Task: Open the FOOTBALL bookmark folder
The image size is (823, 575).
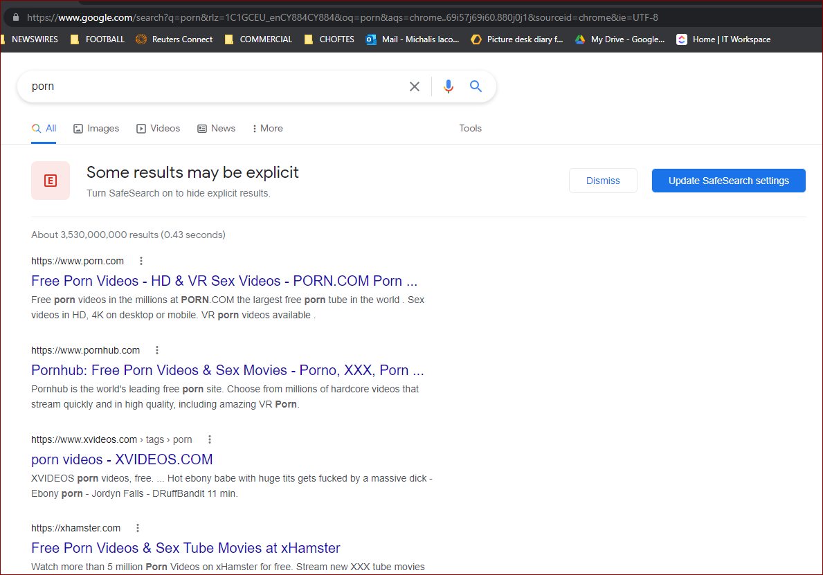Action: click(98, 39)
